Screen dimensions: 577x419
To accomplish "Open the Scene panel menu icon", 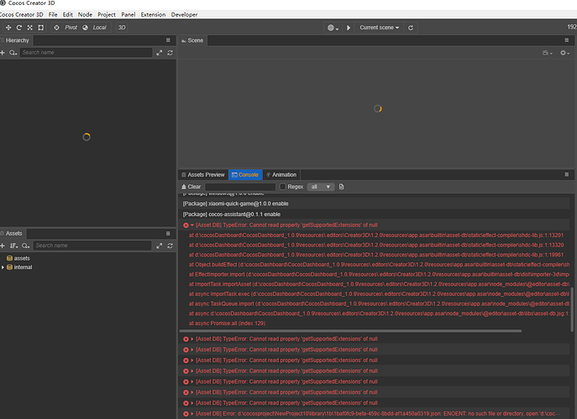I will 567,40.
